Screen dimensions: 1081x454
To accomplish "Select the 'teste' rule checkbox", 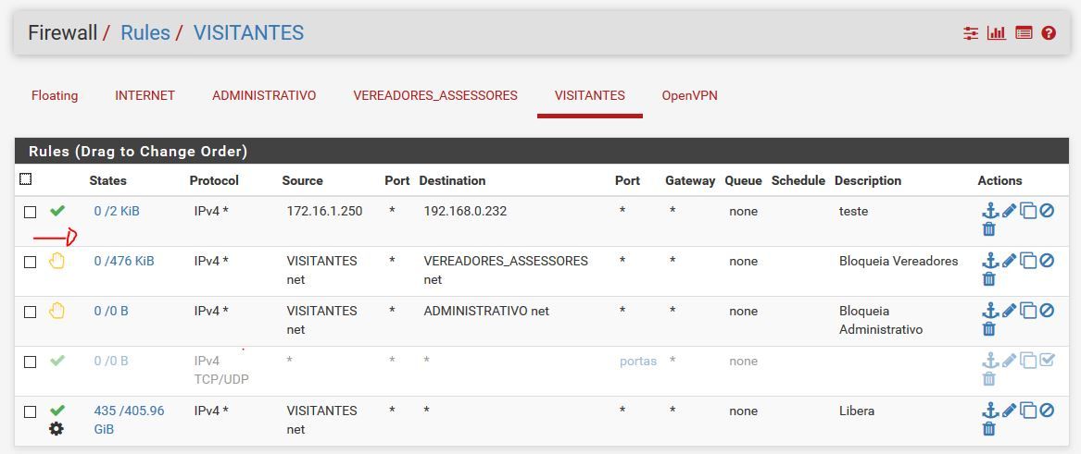I will [x=30, y=212].
